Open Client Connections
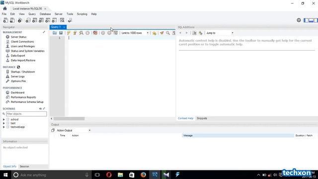This screenshot has width=318, height=179. pos(22,42)
